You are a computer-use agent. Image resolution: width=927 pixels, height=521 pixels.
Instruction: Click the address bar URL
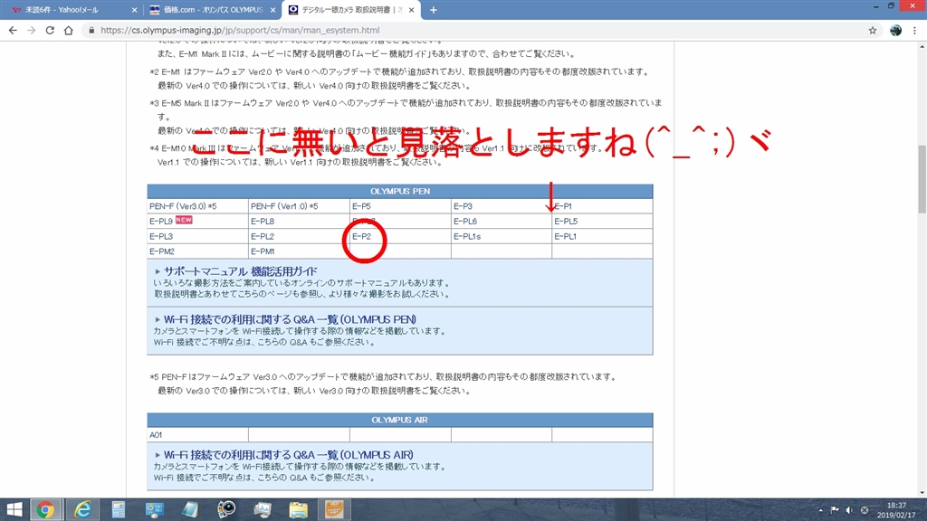(x=240, y=30)
